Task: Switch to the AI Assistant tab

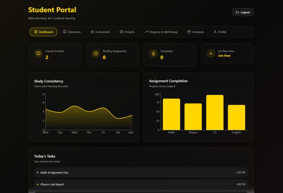Action: tap(100, 32)
